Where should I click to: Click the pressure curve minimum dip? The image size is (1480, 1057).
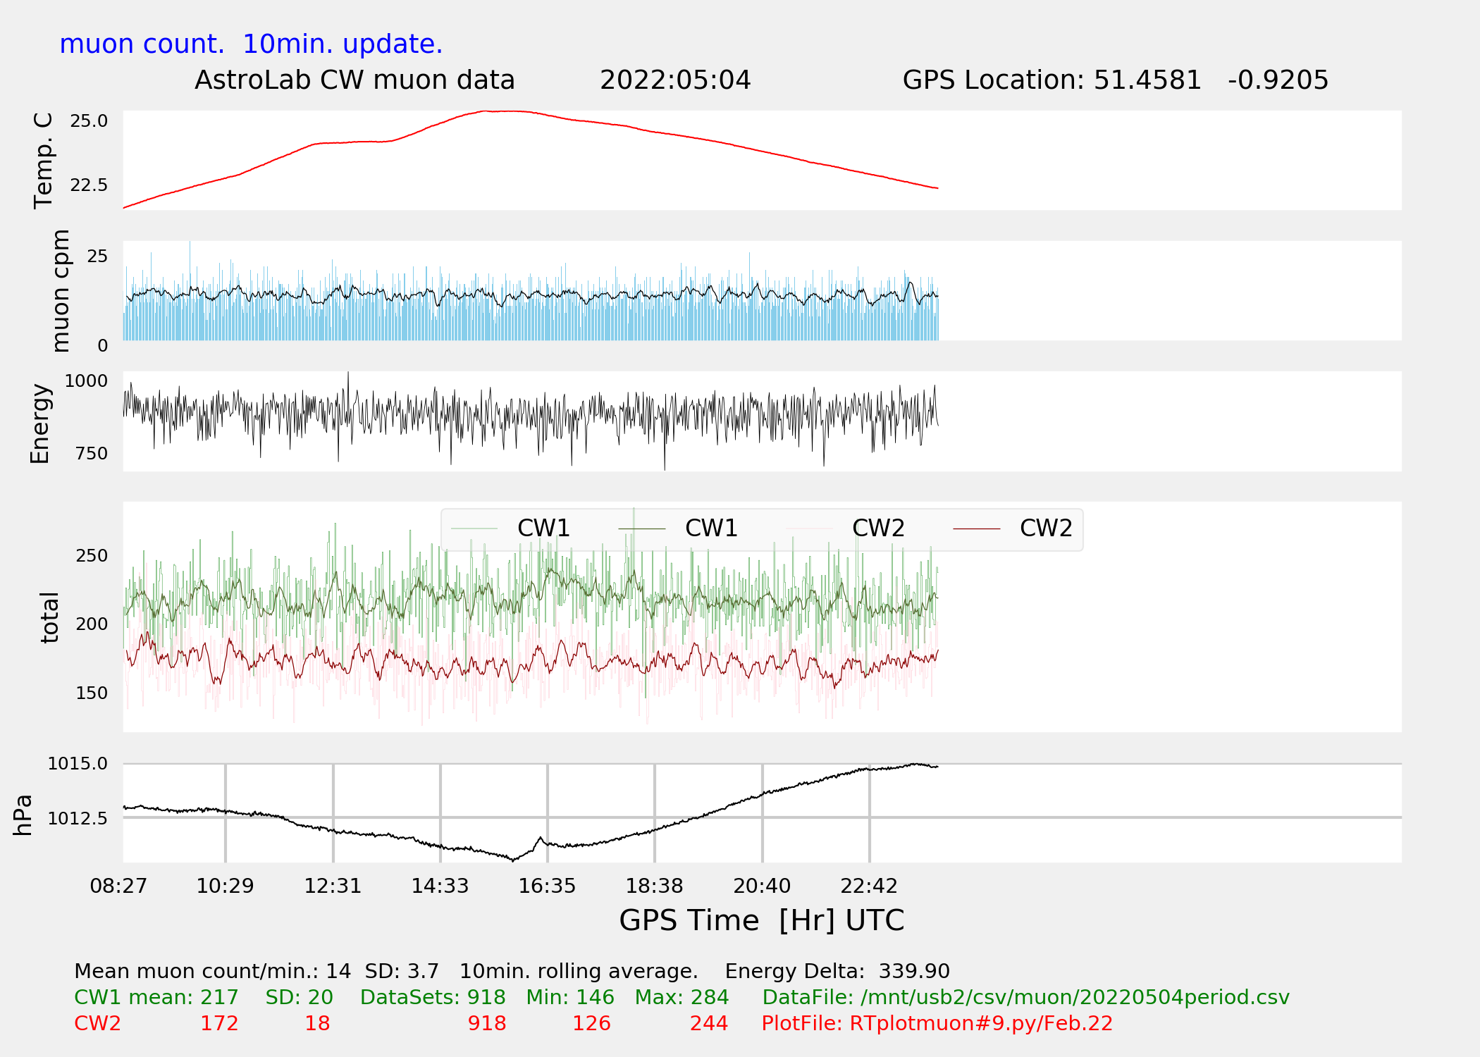[x=513, y=860]
